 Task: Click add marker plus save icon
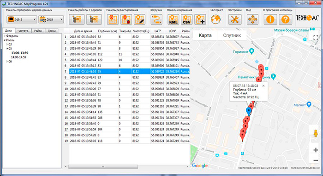tap(200, 19)
